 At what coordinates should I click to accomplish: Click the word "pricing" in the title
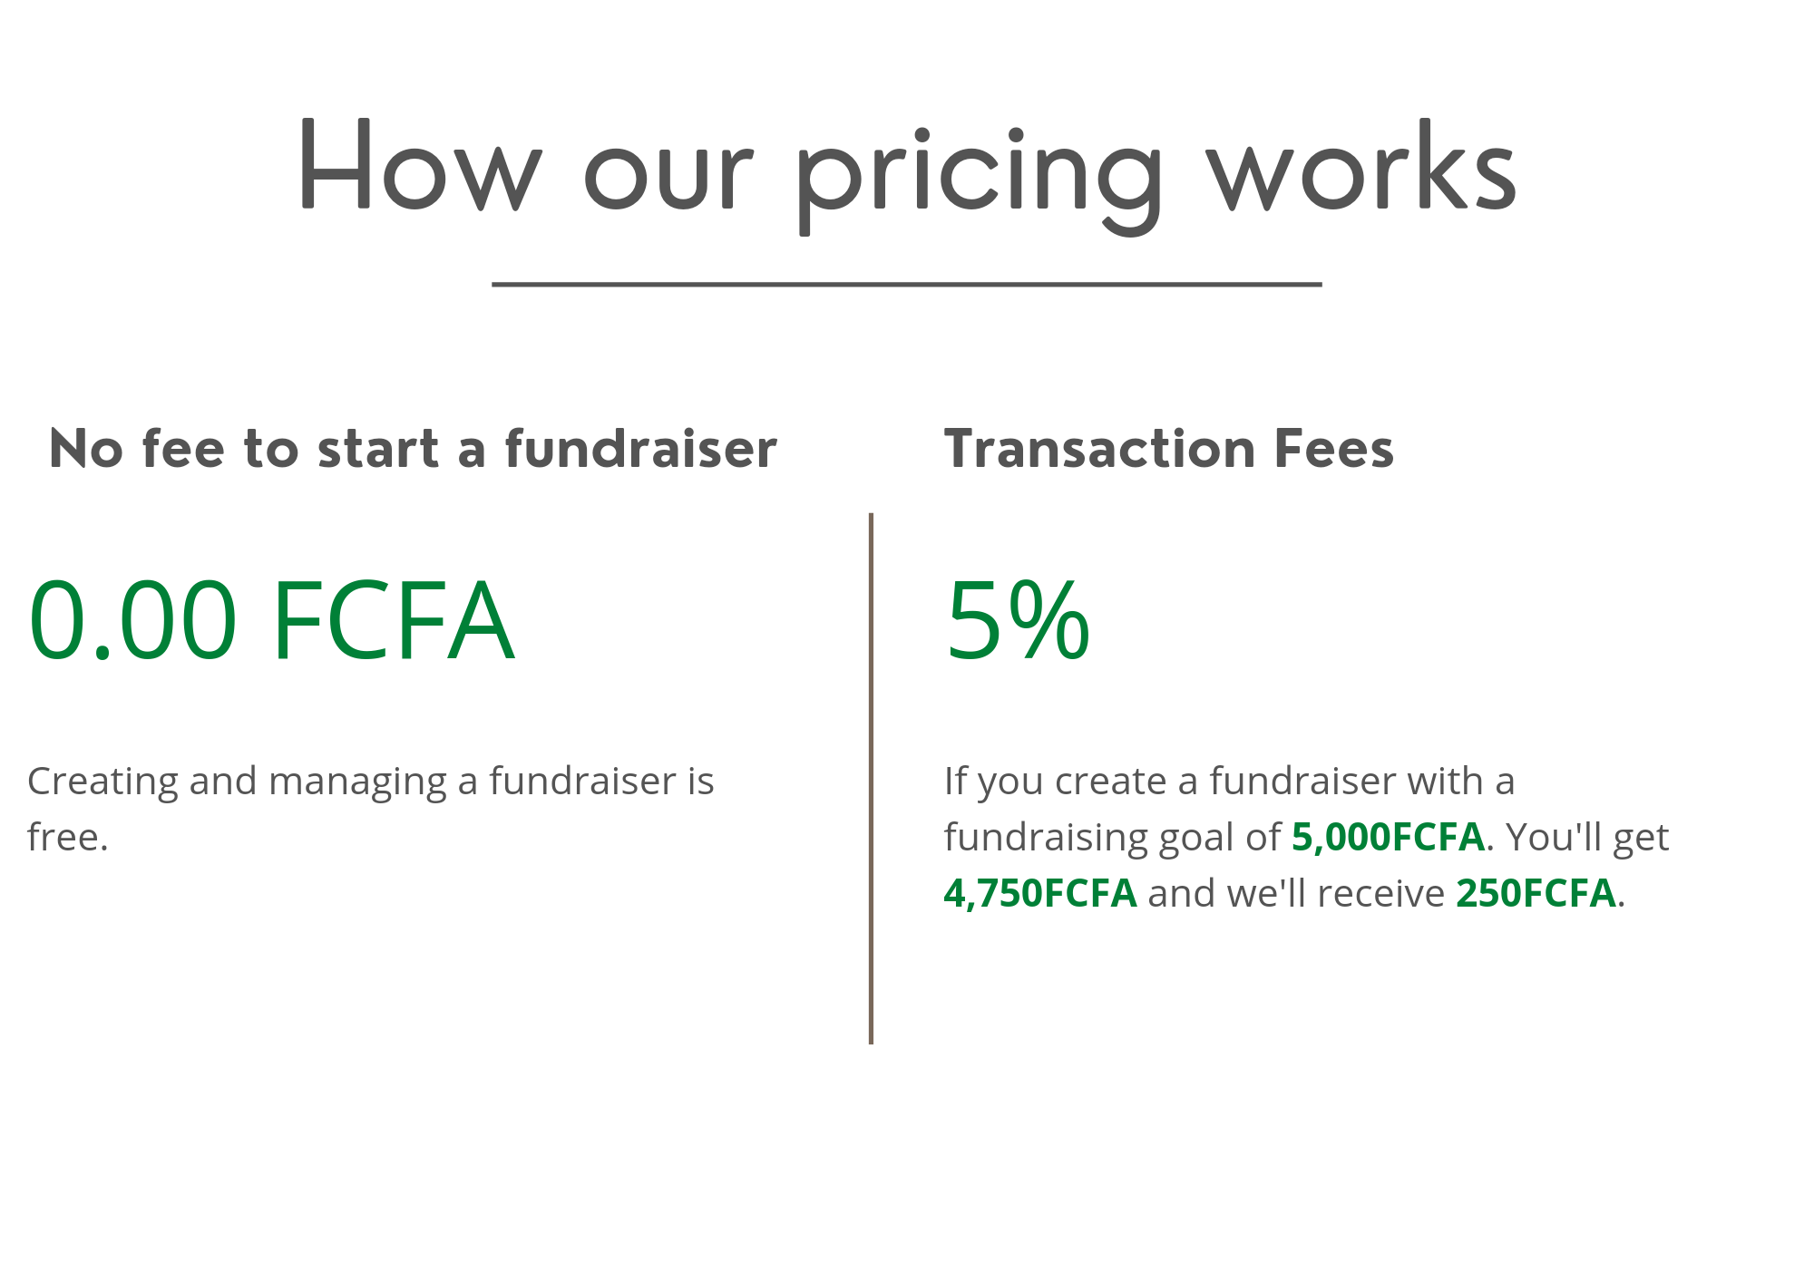click(980, 180)
